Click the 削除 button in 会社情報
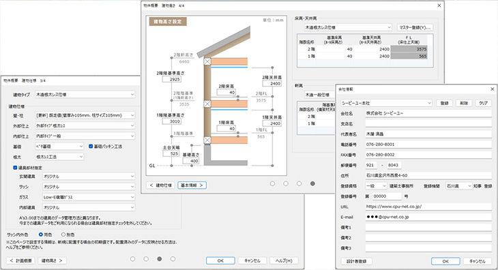 (464, 103)
